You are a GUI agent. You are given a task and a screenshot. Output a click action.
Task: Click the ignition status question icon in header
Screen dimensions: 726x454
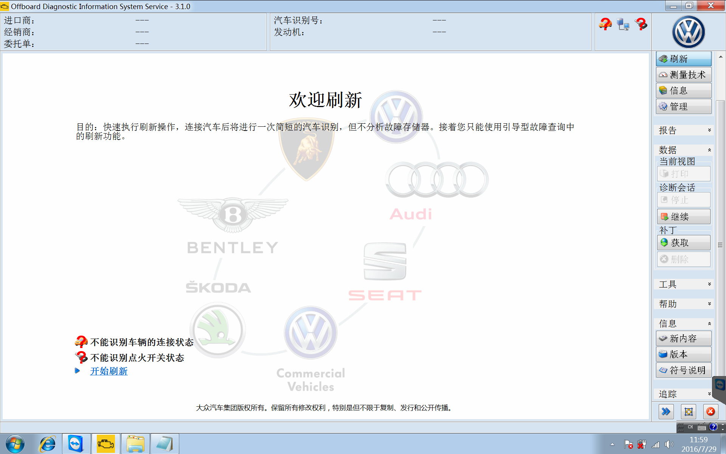(641, 24)
